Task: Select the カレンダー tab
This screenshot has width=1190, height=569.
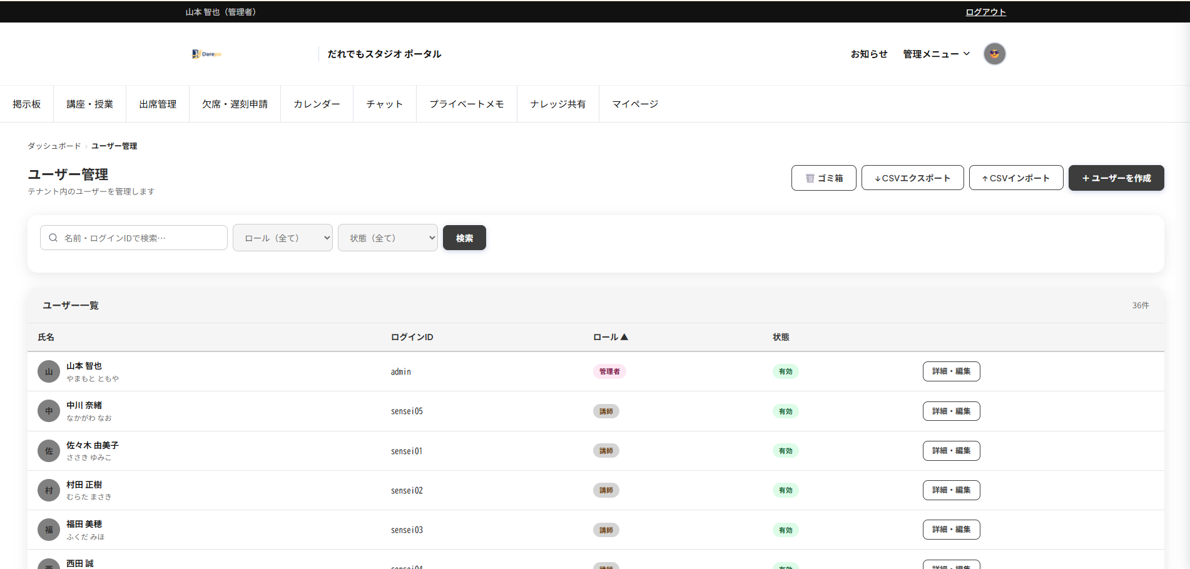Action: pos(317,104)
